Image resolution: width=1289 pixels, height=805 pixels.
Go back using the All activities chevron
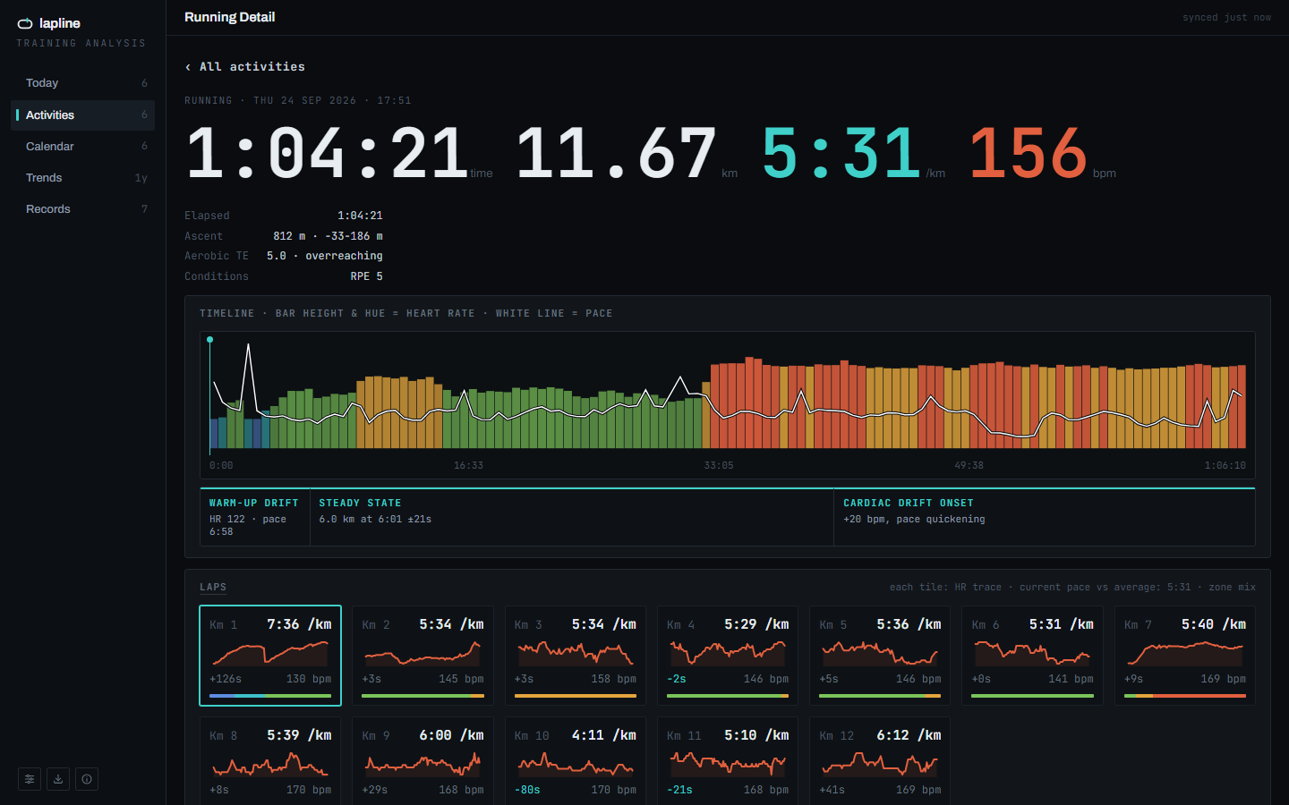coord(188,67)
